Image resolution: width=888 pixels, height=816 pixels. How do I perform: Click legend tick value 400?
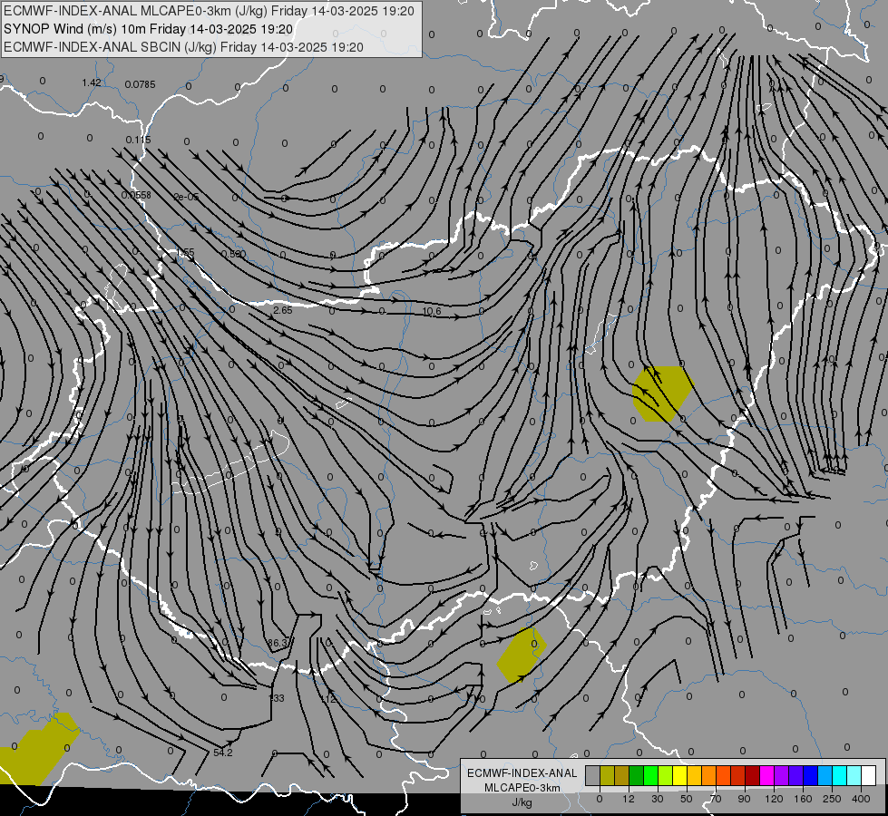(x=861, y=799)
